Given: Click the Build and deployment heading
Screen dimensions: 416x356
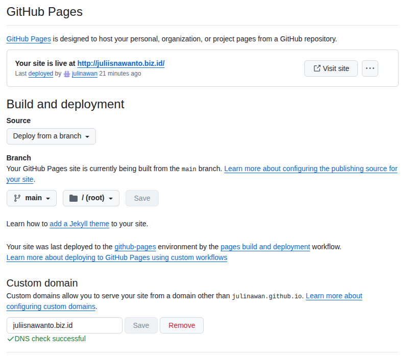Looking at the screenshot, I should point(65,104).
